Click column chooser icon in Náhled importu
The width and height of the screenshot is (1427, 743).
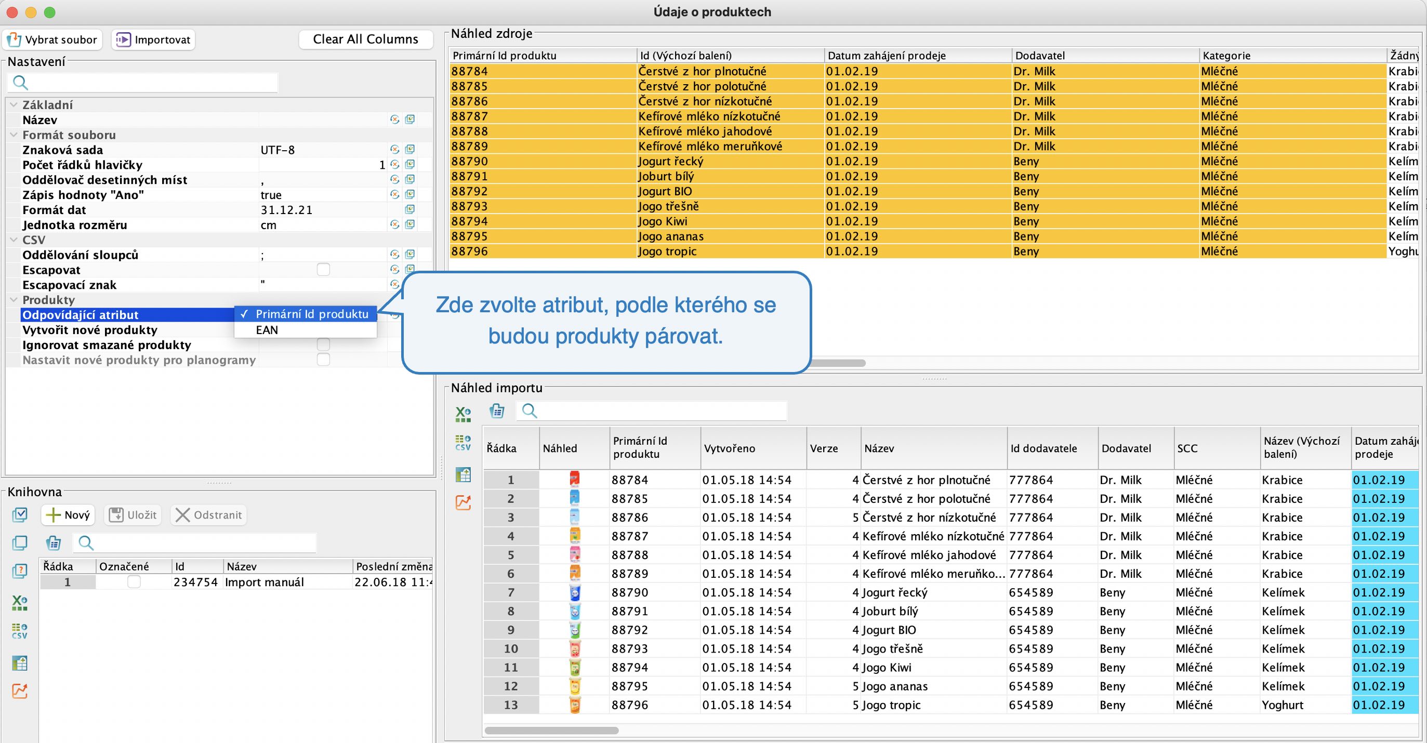coord(497,410)
